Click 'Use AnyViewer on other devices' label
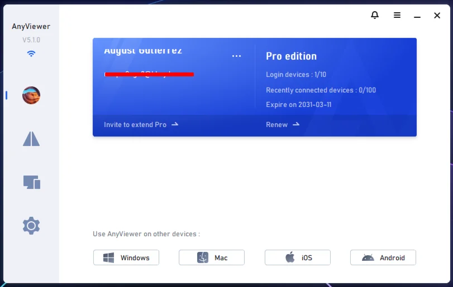This screenshot has height=287, width=453. tap(146, 234)
